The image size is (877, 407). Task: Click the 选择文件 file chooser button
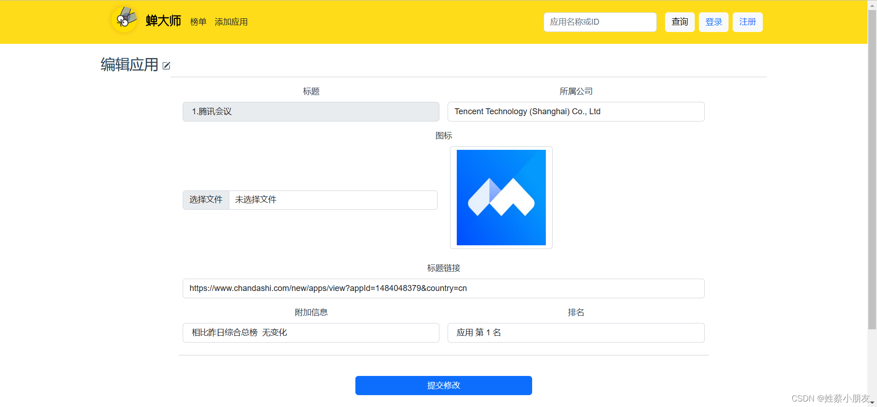(x=206, y=200)
